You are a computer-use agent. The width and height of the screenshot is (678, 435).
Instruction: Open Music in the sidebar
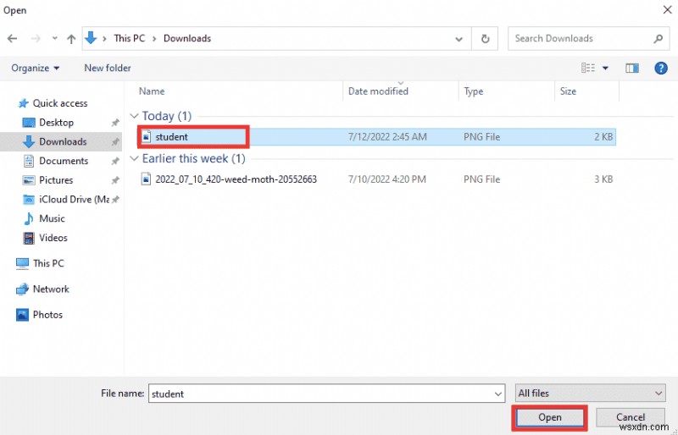[52, 218]
